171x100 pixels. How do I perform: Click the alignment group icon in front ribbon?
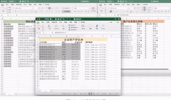point(56,26)
